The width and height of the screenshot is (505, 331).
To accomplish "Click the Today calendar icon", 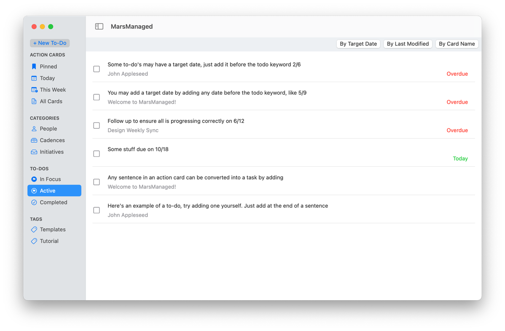I will pyautogui.click(x=34, y=78).
